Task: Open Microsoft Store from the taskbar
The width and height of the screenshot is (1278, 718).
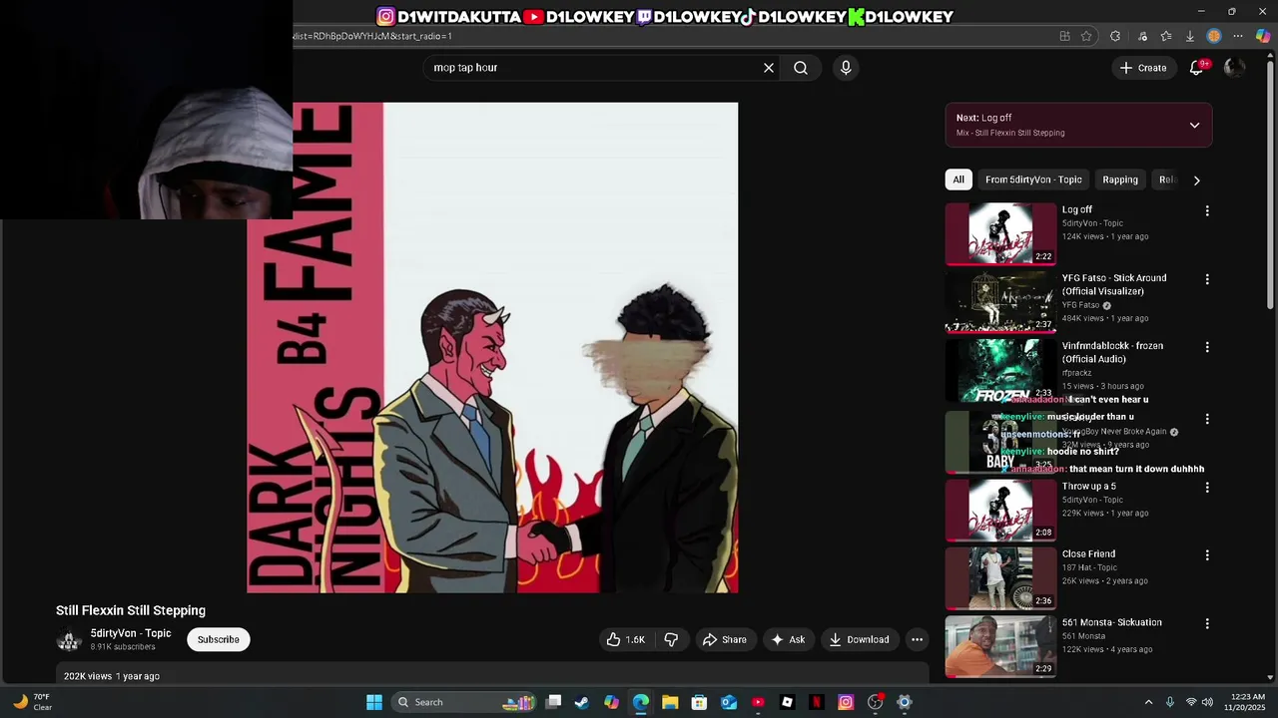Action: (699, 702)
